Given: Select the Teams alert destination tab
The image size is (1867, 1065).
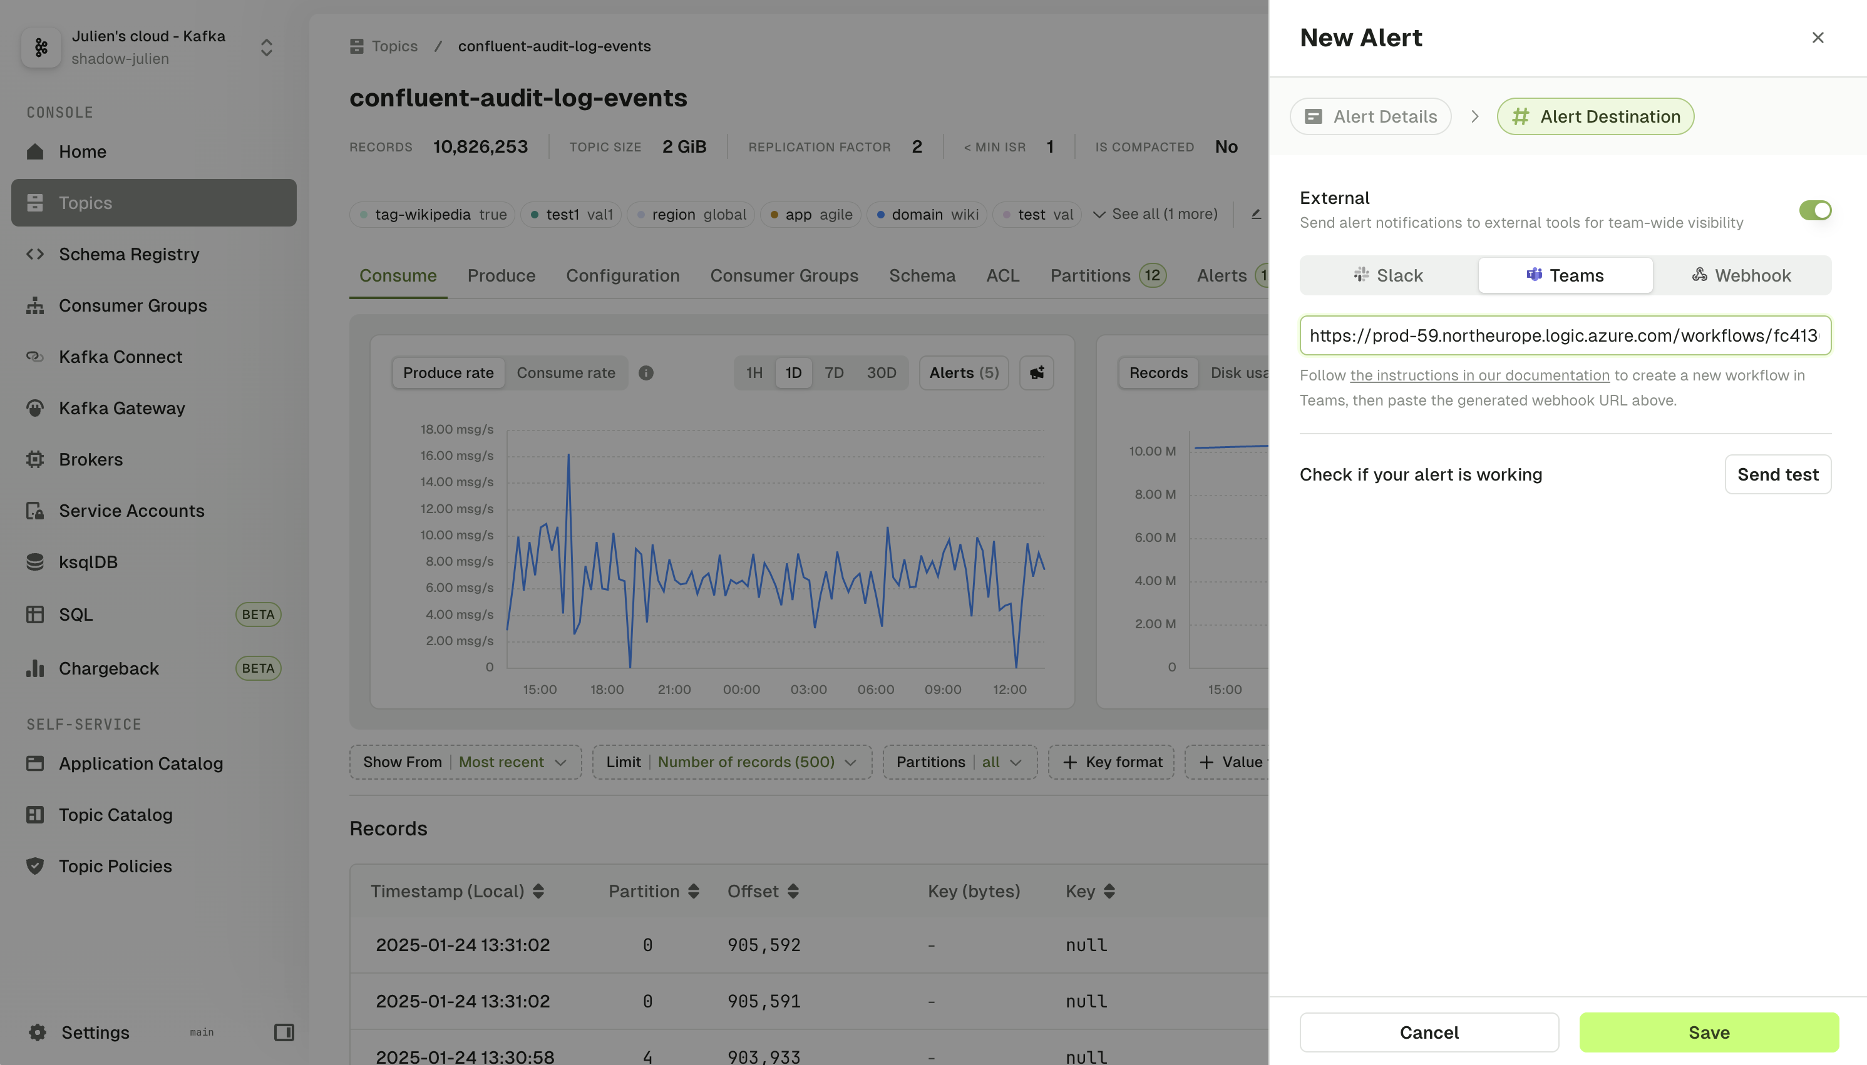Looking at the screenshot, I should [x=1565, y=274].
